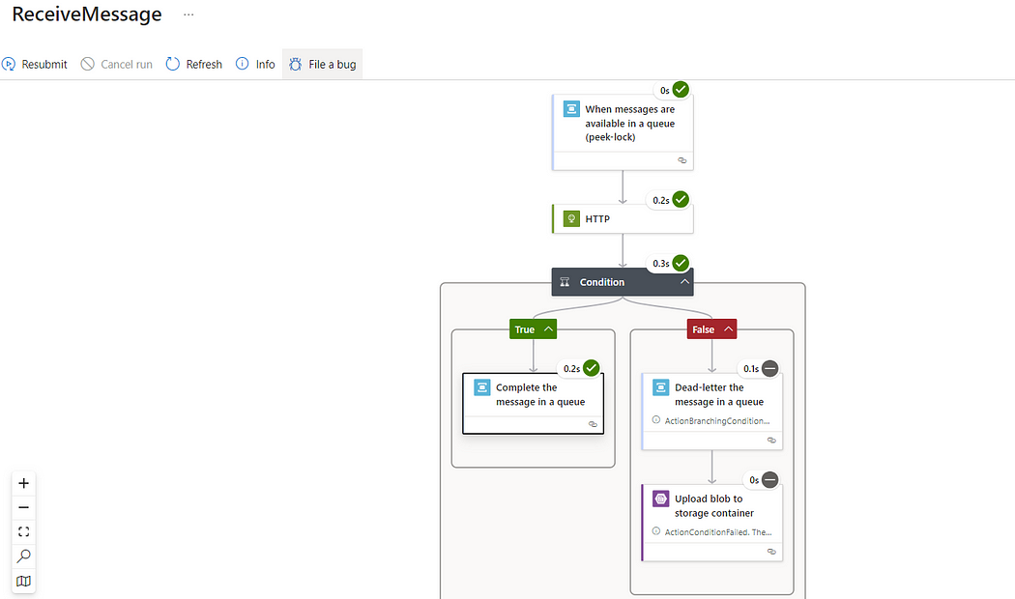Viewport: 1015px width, 599px height.
Task: Click the Service Bus icon on trigger card
Action: point(571,108)
